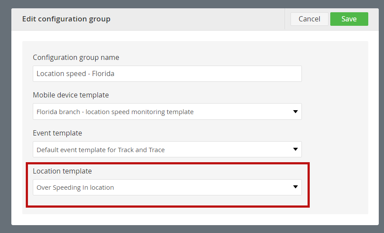Screen dimensions: 384x233
Task: Focus the Configuration group name field
Action: tap(167, 73)
